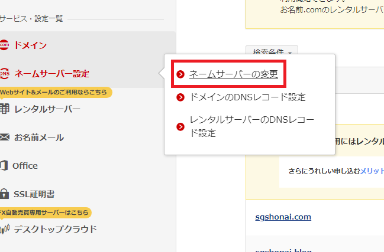This screenshot has height=252, width=384.
Task: Open the レンタルサーバー sidebar item
Action: (47, 109)
